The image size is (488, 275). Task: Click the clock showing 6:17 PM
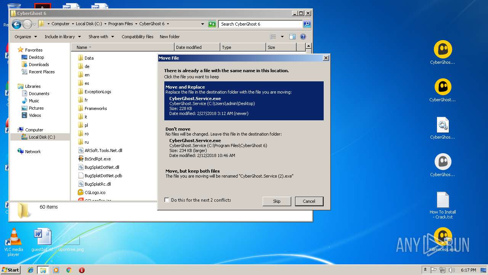coord(468,270)
